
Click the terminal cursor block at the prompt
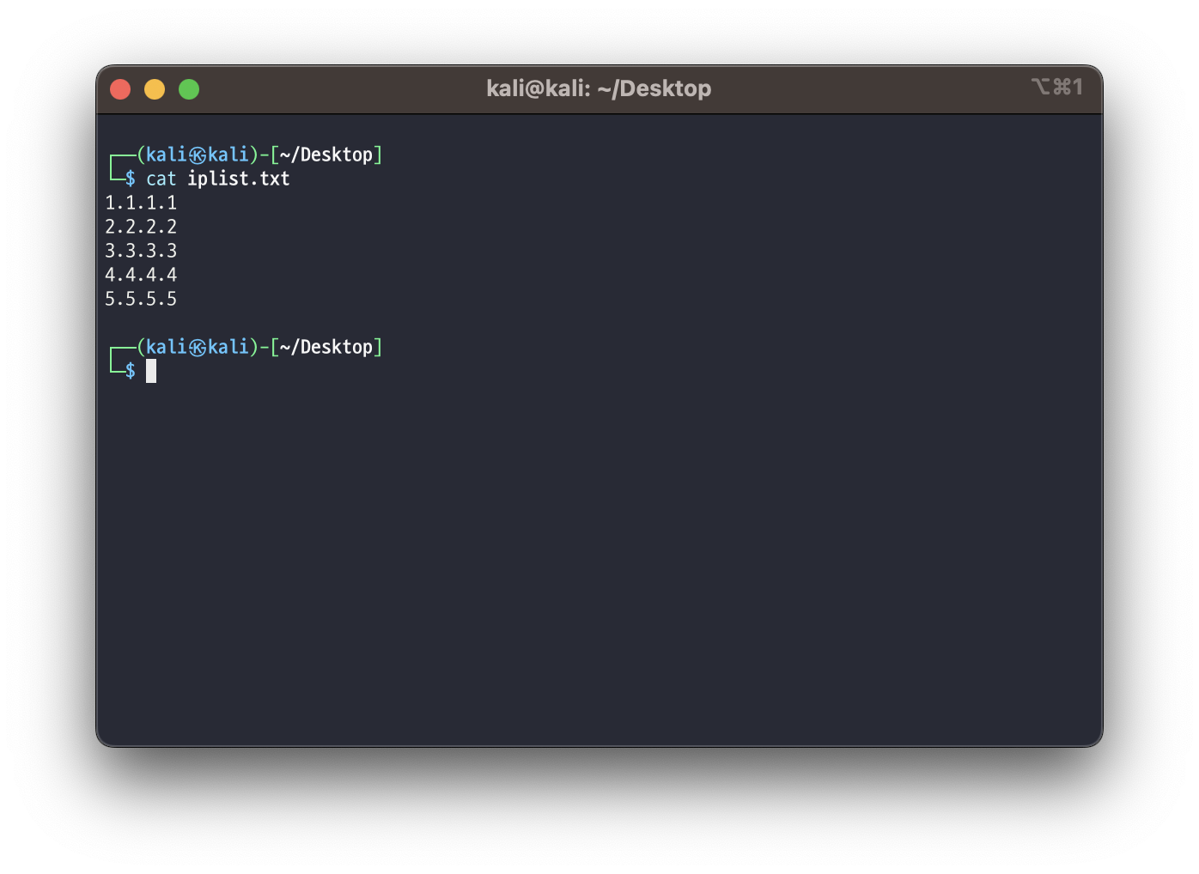[x=151, y=371]
